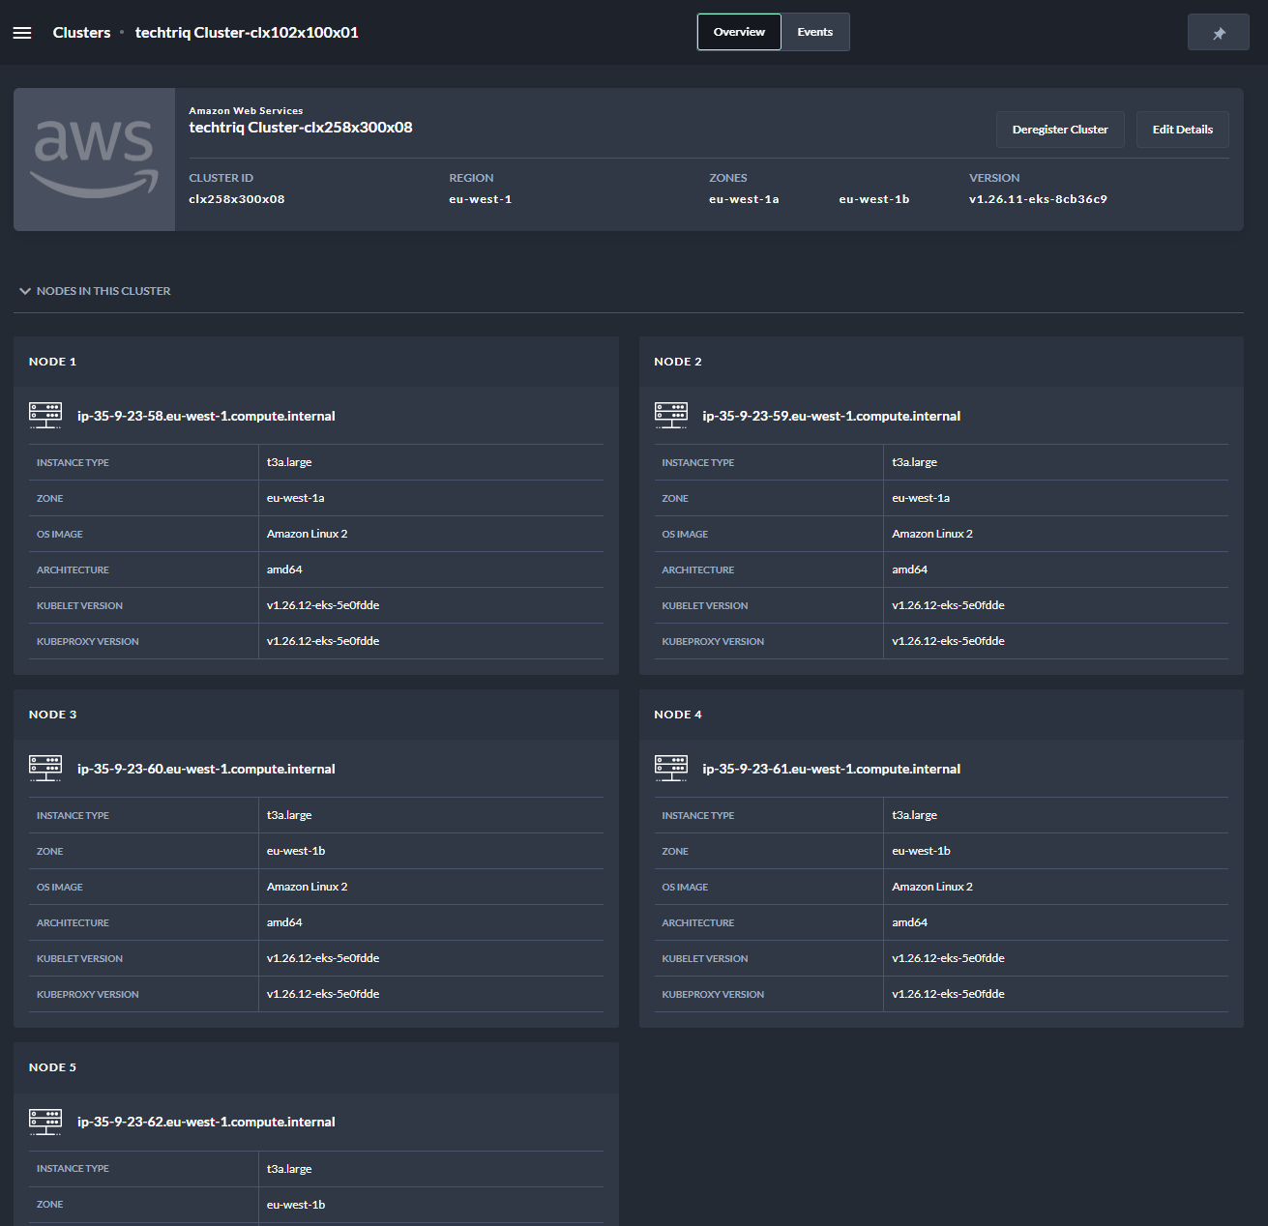1268x1226 pixels.
Task: Click hostname ip-35-9-23-61 of Node 4
Action: (x=831, y=770)
